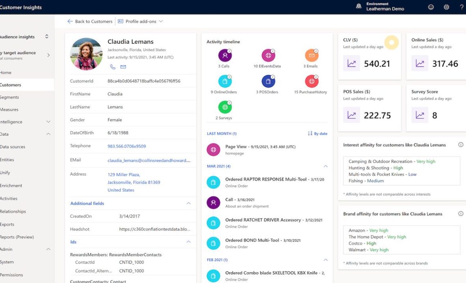Image resolution: width=466 pixels, height=283 pixels.
Task: Open Measures in the left navigation
Action: pos(9,109)
